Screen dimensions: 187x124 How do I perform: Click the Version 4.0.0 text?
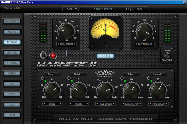[x=12, y=8]
